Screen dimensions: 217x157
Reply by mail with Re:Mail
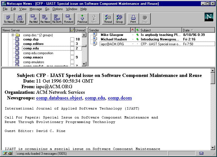(x=34, y=19)
